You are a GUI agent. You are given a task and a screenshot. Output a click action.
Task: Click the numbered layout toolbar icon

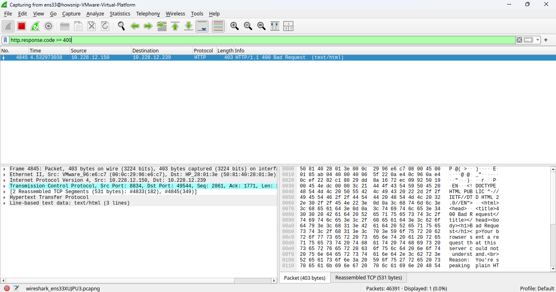click(x=288, y=26)
